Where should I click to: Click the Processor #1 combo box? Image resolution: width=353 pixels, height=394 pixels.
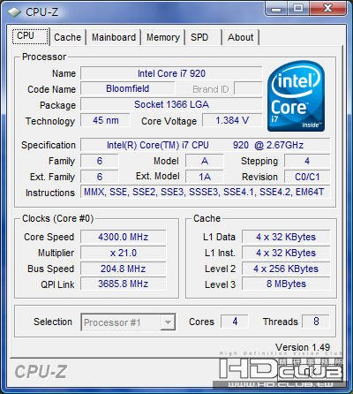tap(128, 322)
